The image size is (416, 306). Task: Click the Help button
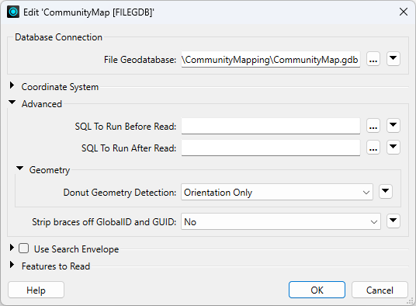pyautogui.click(x=36, y=290)
